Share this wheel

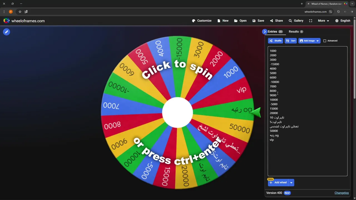276,21
